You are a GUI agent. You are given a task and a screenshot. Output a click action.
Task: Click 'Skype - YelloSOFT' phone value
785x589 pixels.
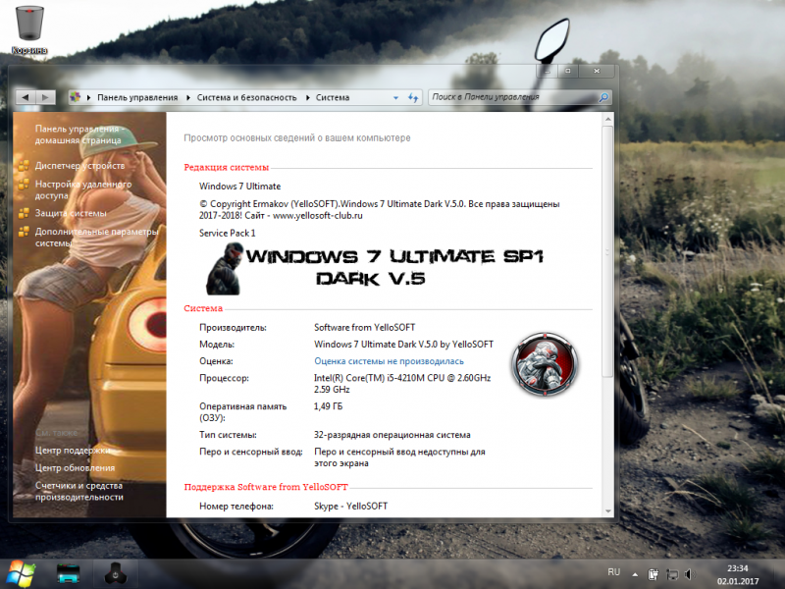(351, 507)
